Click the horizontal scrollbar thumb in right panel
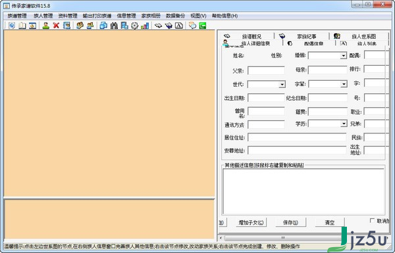 (x=283, y=238)
